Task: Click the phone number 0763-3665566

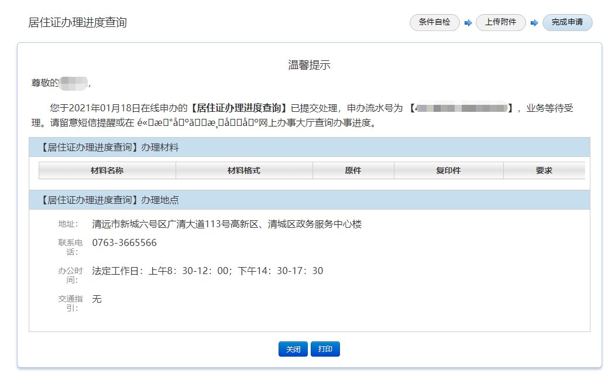Action: click(x=124, y=242)
